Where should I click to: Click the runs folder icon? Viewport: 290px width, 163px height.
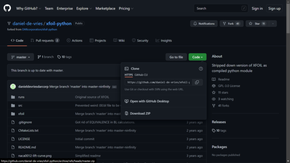[12, 97]
